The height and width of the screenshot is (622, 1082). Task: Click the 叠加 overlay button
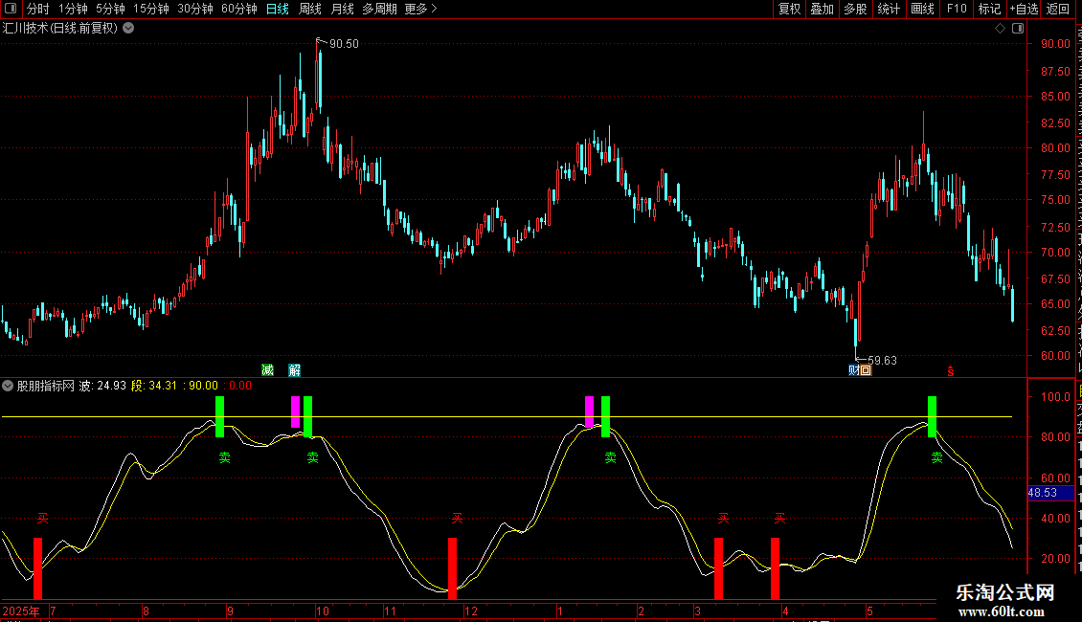click(822, 9)
